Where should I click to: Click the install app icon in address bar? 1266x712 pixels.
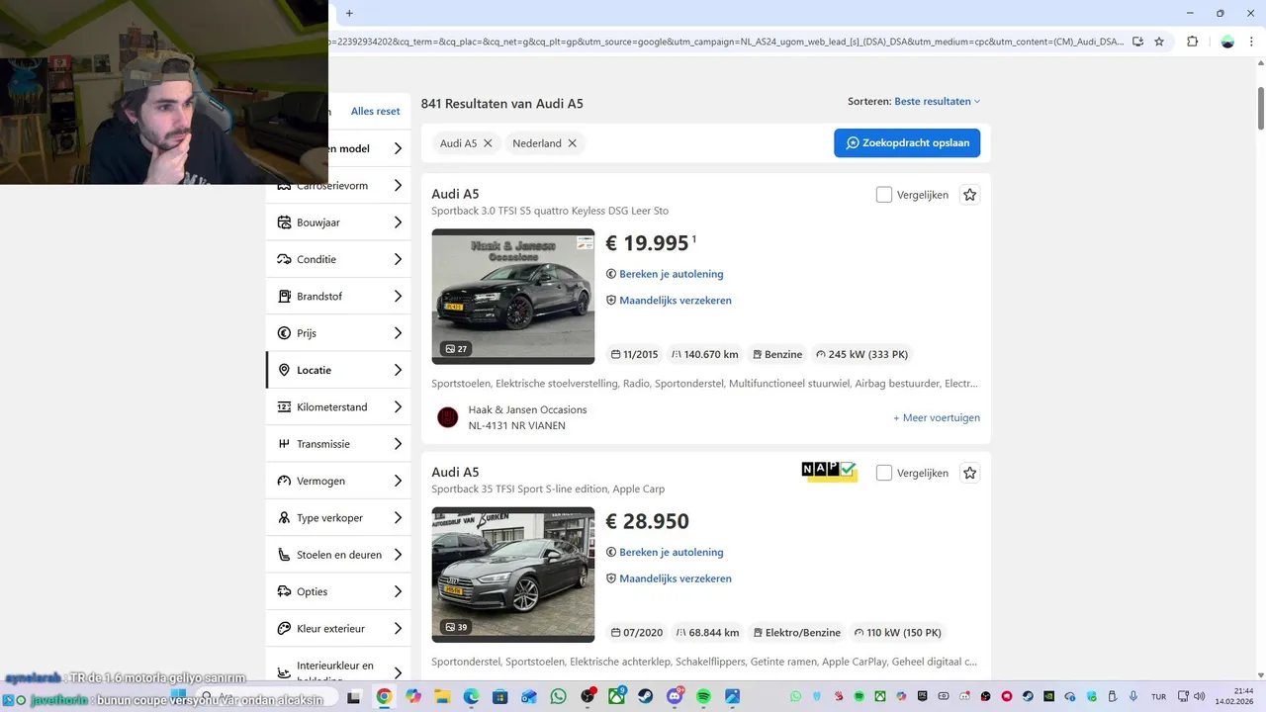[1137, 42]
